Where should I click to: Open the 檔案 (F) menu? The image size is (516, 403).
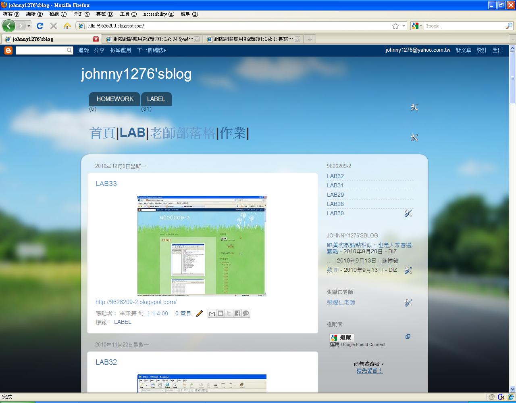coord(11,14)
